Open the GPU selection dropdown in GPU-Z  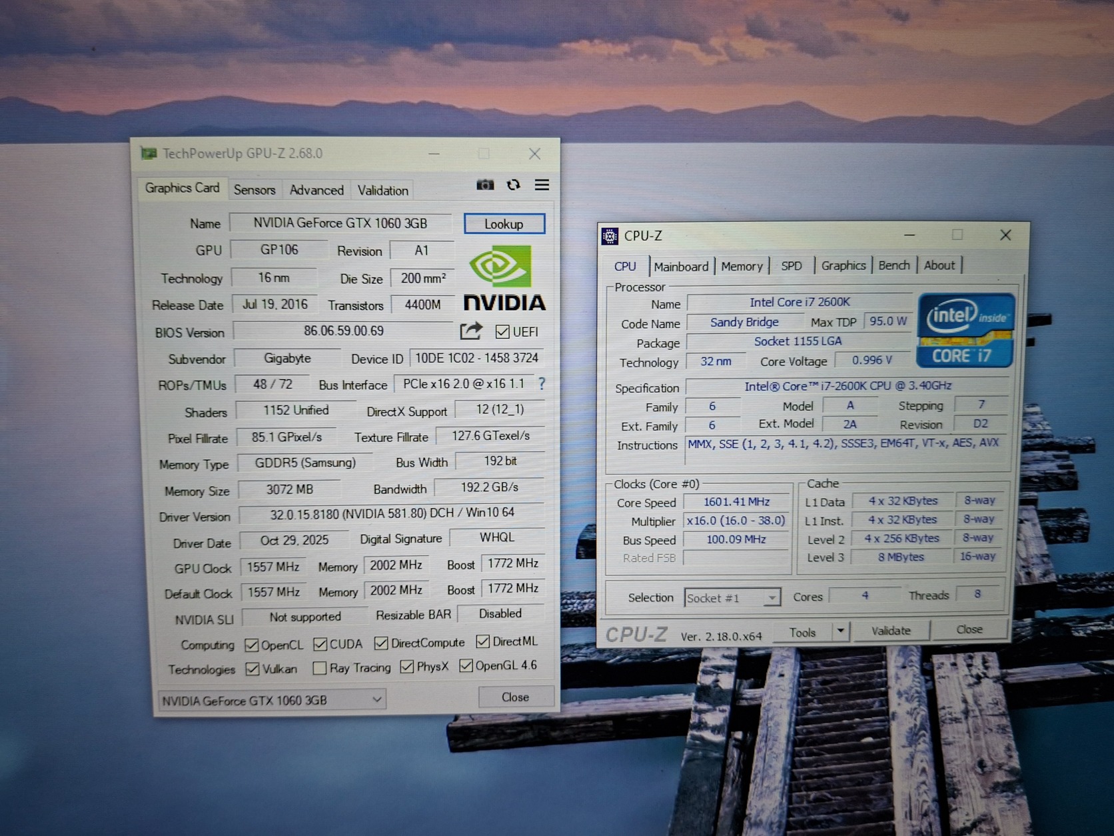coord(272,700)
